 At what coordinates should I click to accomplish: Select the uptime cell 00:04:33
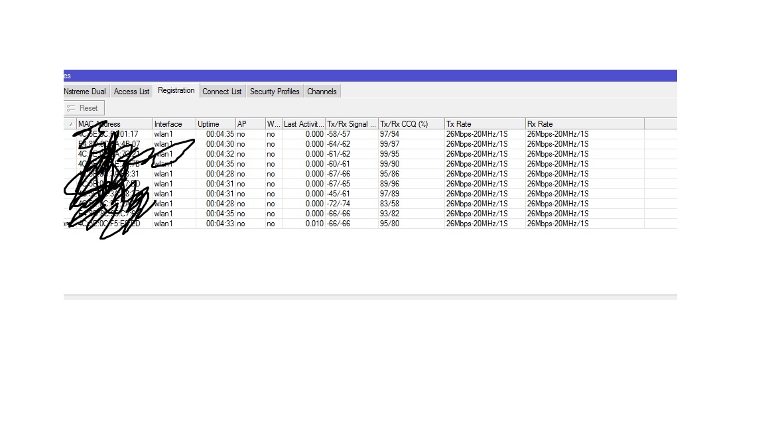coord(220,224)
